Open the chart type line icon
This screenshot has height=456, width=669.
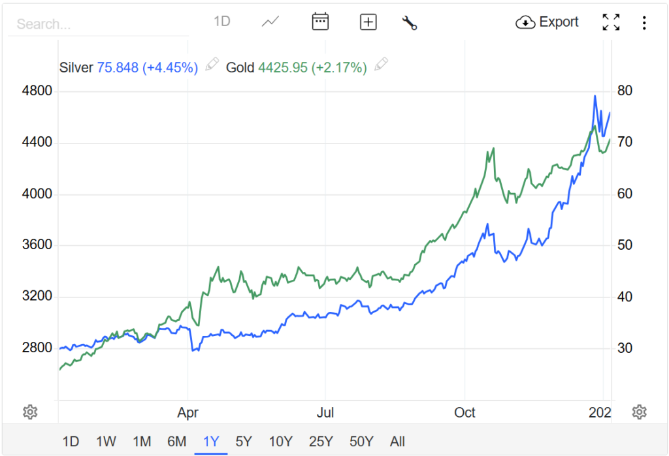270,22
